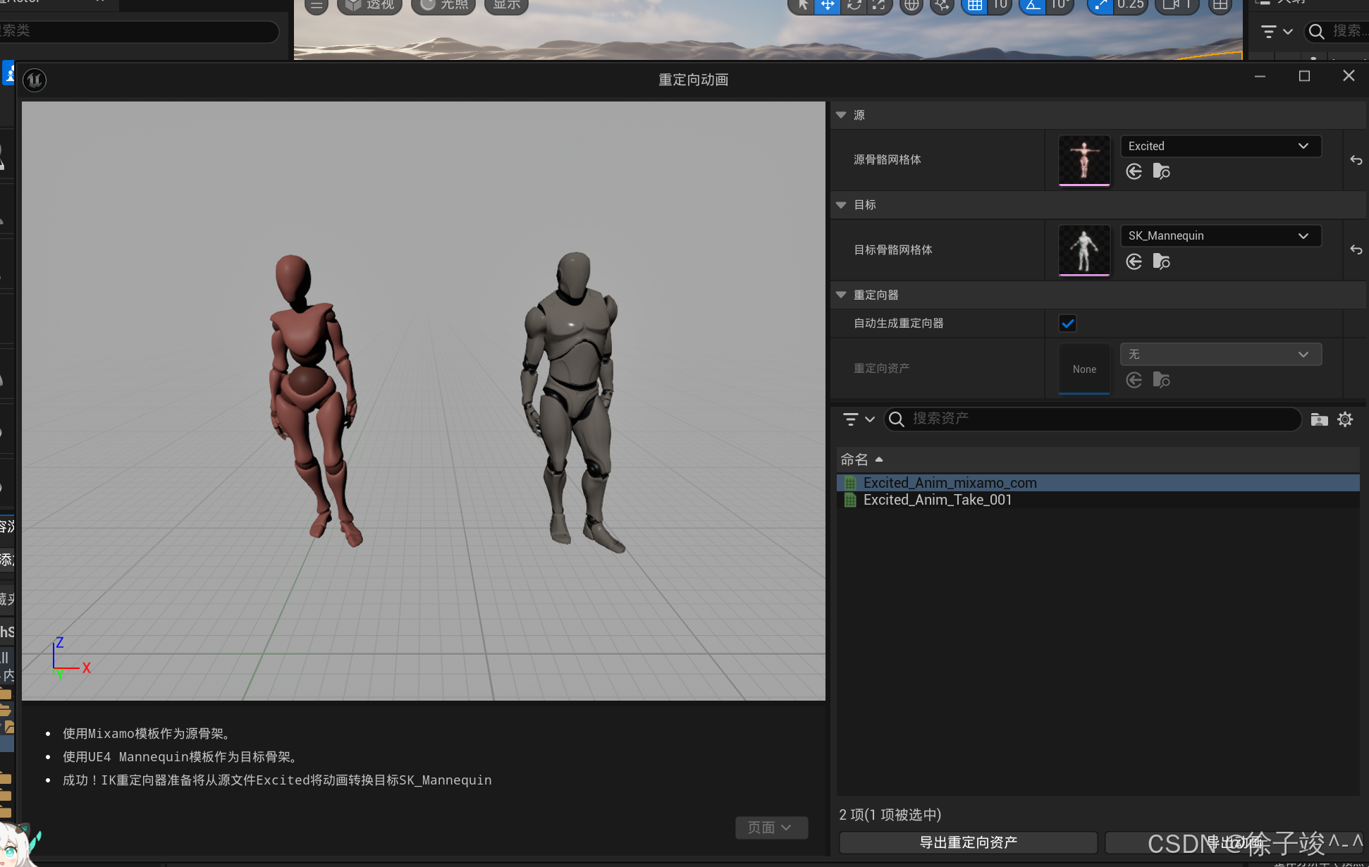Screen dimensions: 1369x867
Task: Toggle rotation angle snapping in viewport toolbar
Action: (1033, 6)
